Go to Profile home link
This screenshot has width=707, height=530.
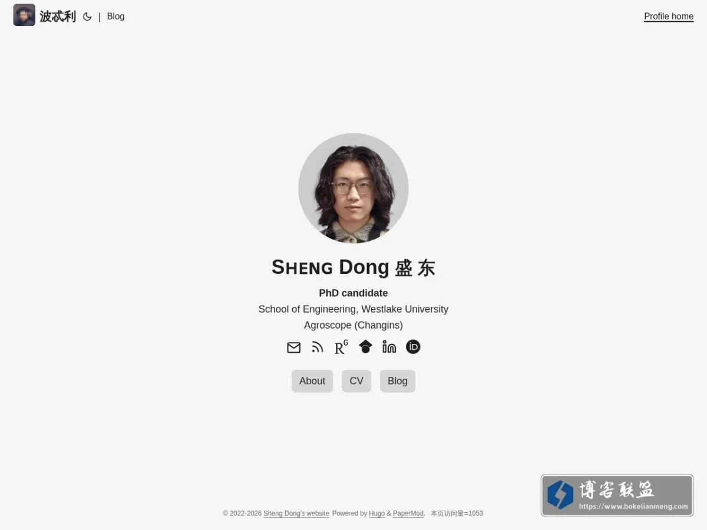click(x=669, y=16)
